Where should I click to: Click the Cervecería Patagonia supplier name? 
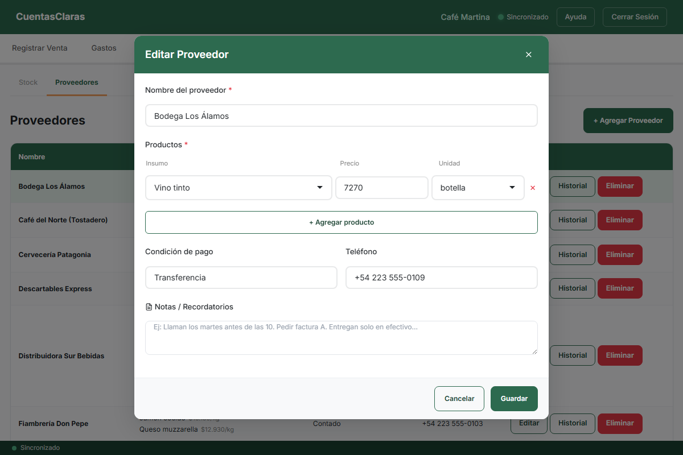click(55, 255)
